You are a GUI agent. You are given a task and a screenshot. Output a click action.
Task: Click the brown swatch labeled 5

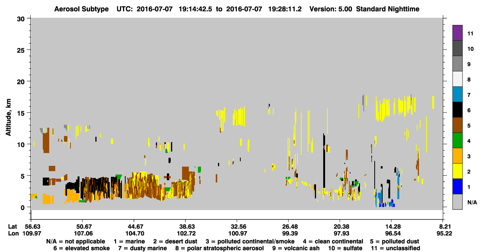tap(458, 125)
